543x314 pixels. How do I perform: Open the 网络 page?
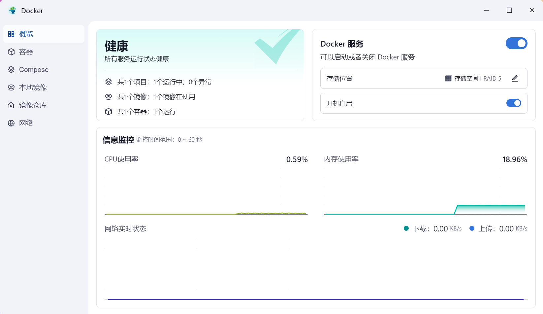[x=44, y=123]
